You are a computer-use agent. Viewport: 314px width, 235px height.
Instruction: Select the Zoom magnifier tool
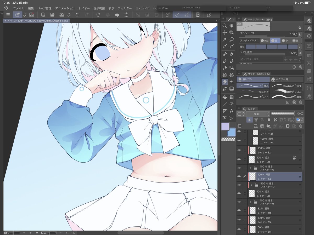click(x=225, y=25)
